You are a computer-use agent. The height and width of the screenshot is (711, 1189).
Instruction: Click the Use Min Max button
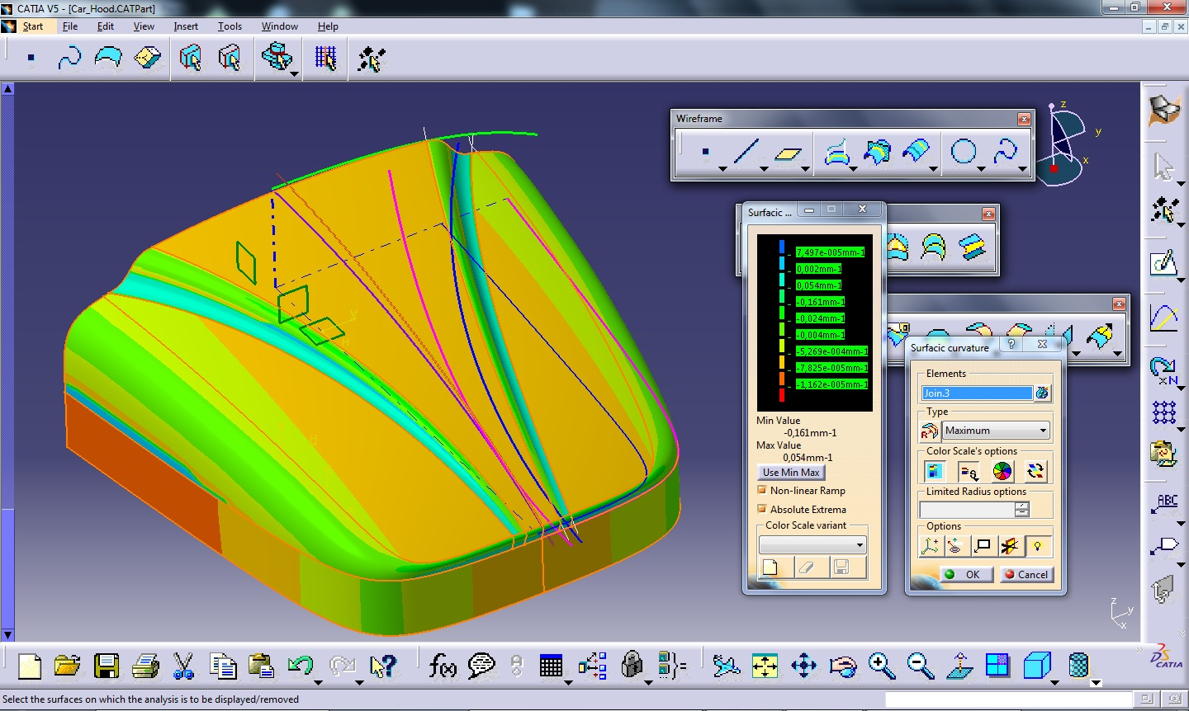point(791,472)
